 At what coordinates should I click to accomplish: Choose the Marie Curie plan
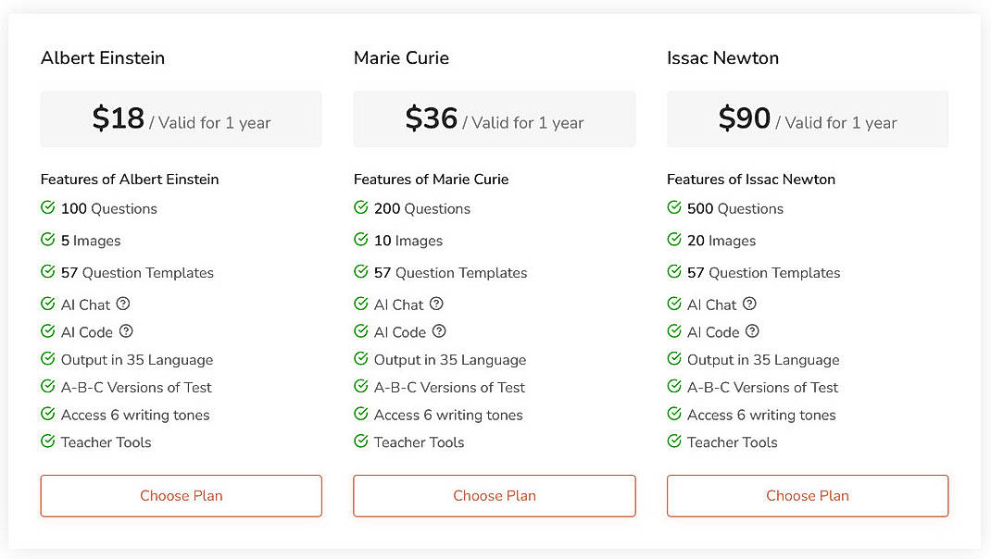pos(494,495)
